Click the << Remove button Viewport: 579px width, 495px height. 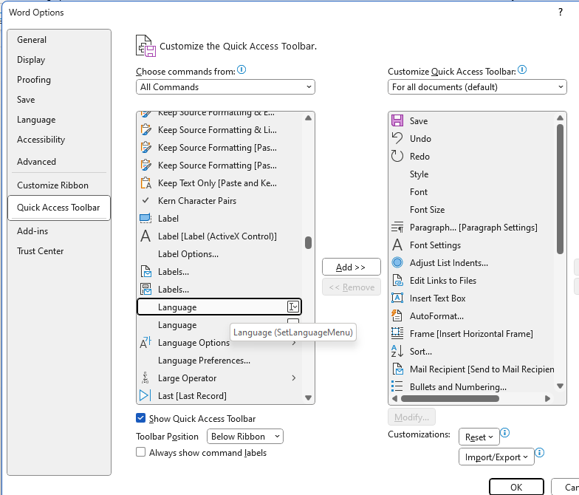tap(352, 287)
